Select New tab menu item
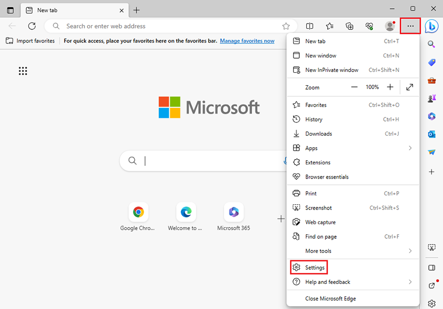Viewport: 443px width, 309px height. click(x=353, y=41)
